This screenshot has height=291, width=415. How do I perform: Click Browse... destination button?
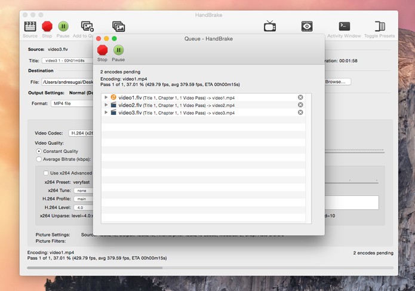(x=337, y=82)
